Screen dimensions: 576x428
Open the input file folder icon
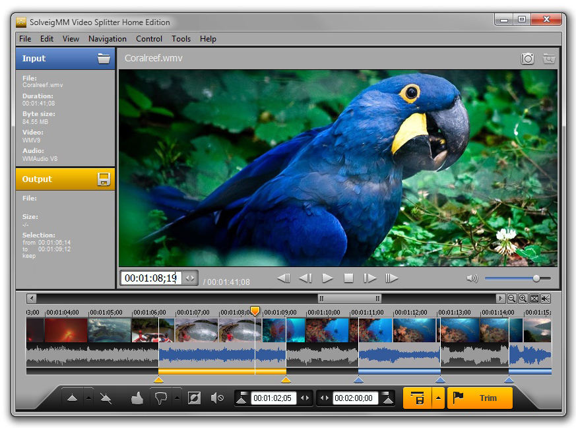click(104, 58)
